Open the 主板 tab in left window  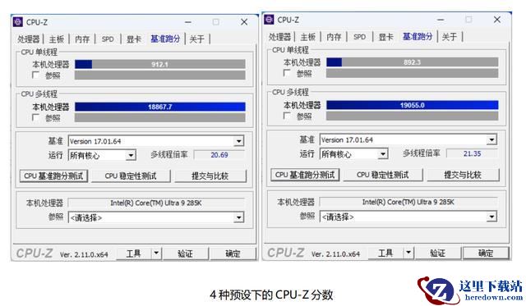tap(57, 39)
